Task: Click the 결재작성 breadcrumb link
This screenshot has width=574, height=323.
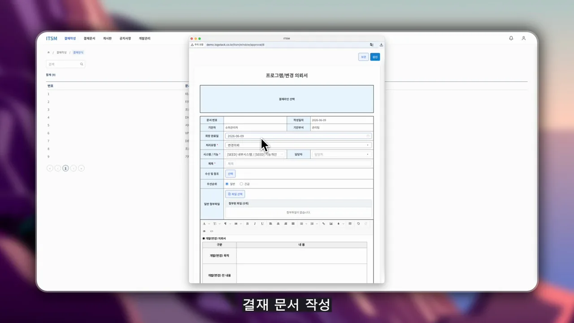Action: click(x=61, y=52)
